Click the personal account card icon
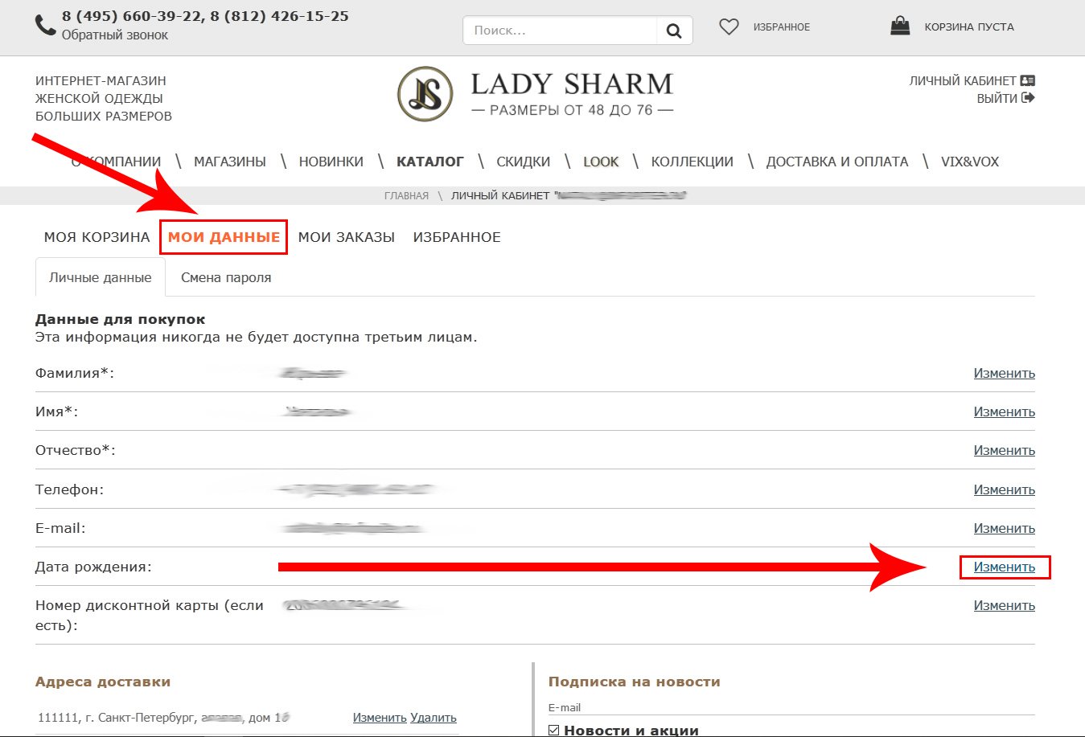 [x=1027, y=81]
